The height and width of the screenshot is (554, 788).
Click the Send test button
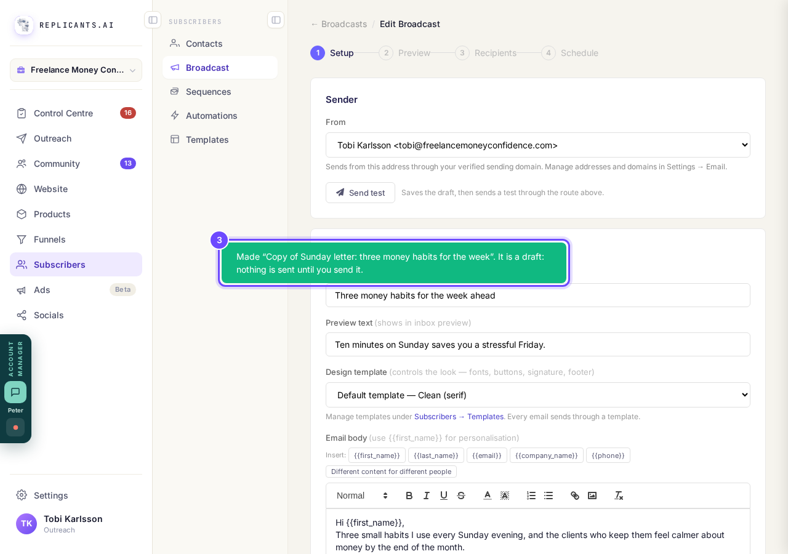coord(360,193)
